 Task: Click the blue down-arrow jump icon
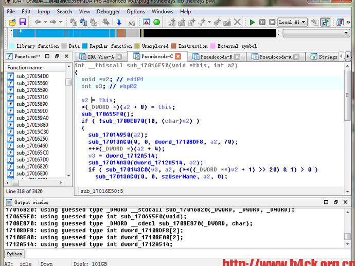click(119, 22)
